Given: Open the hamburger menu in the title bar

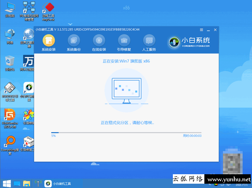Looking at the screenshot, I should [201, 30].
